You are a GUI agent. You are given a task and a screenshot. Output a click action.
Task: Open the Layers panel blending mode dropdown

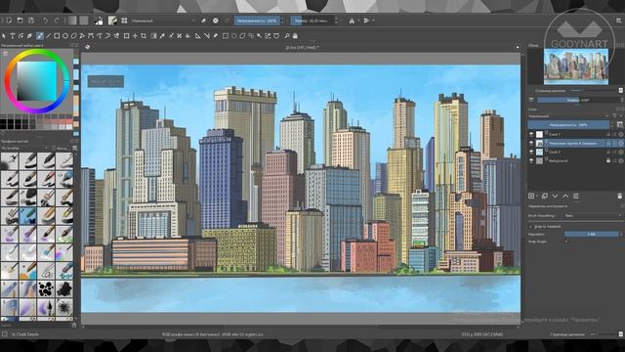tap(567, 116)
